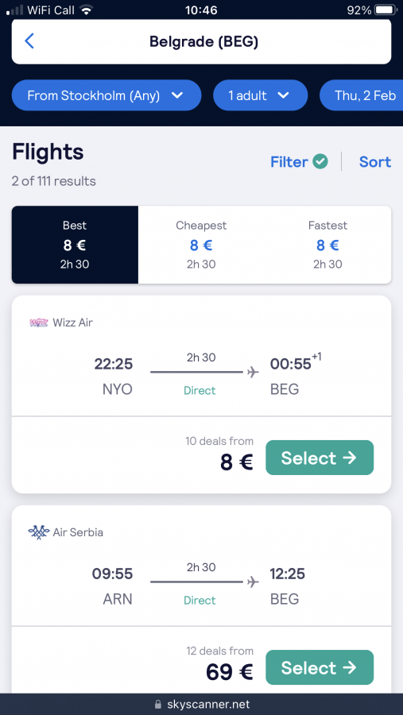Expand the From Stockholm (Any) dropdown

[107, 95]
